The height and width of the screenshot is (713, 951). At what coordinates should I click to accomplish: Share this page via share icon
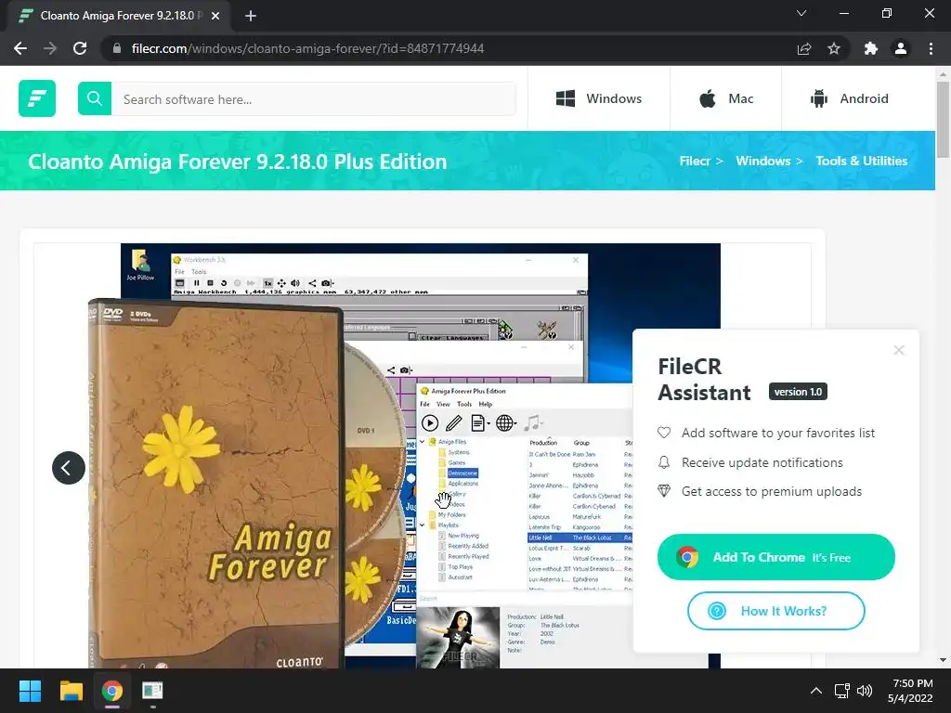(x=804, y=48)
